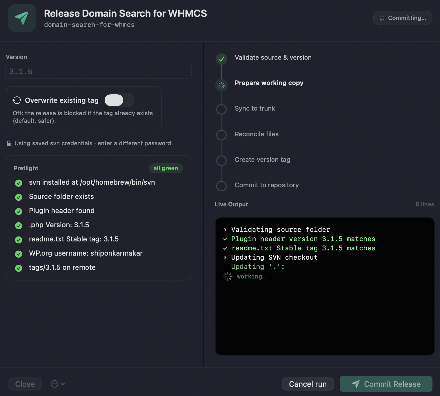Screen dimensions: 440x396
Task: Toggle the Overwrite existing tag switch
Action: [x=119, y=100]
